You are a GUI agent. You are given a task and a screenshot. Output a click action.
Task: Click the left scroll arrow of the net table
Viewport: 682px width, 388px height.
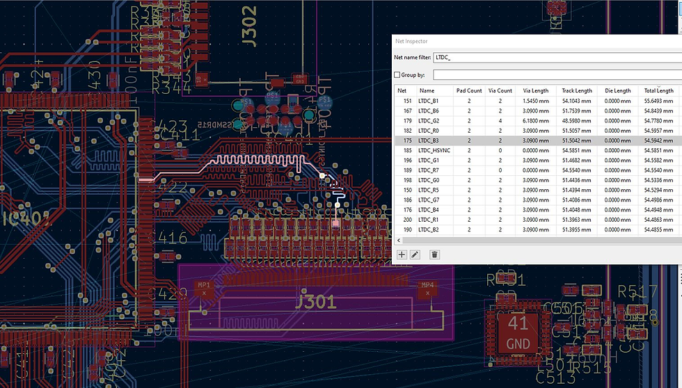(x=399, y=240)
